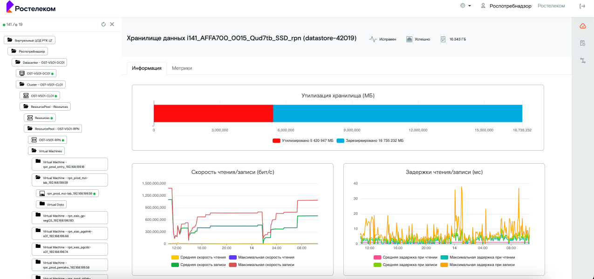This screenshot has width=594, height=279.
Task: Click the Исправен health status icon
Action: coord(373,40)
